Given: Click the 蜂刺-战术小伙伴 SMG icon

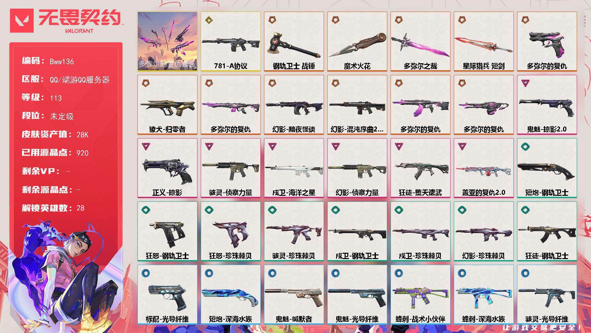Looking at the screenshot, I should click(x=420, y=297).
